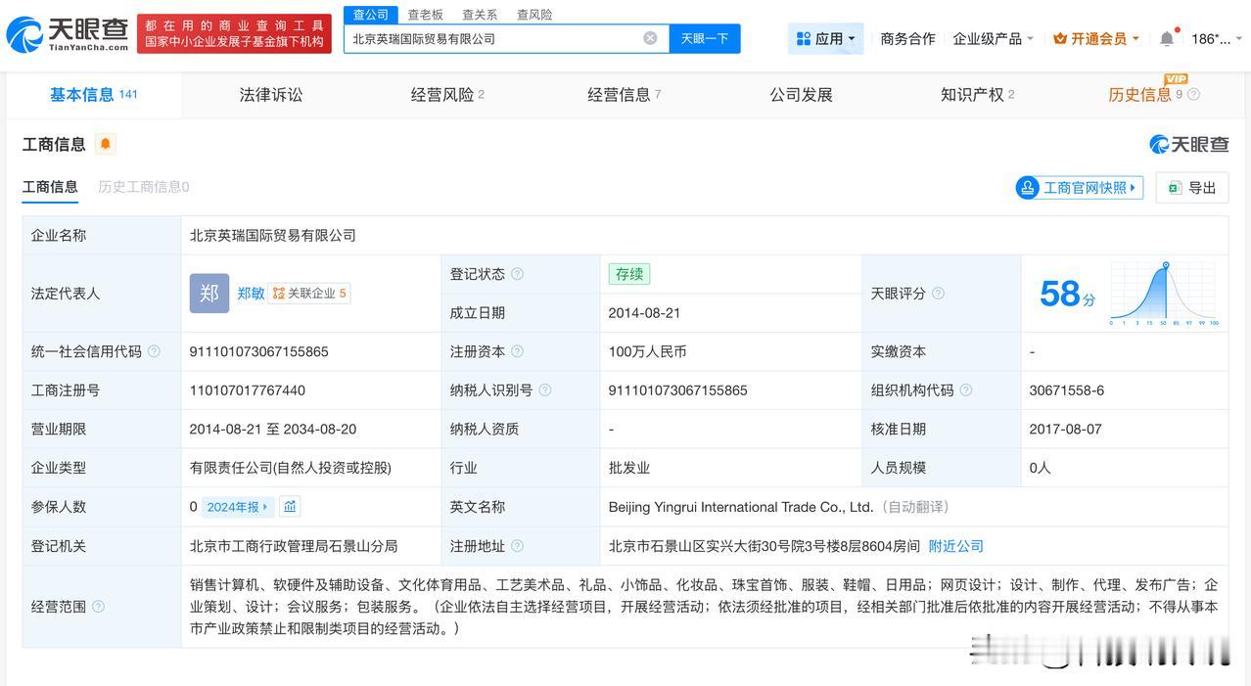
Task: Click the 工商官网快照 button
Action: (x=1080, y=188)
